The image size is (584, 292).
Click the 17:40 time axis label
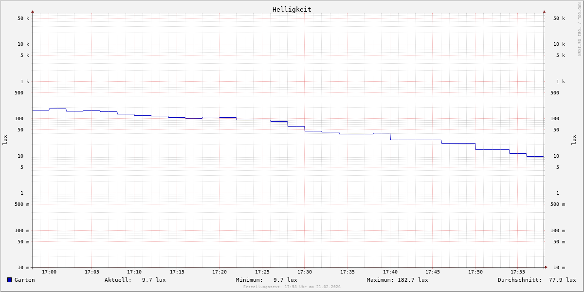pos(390,272)
